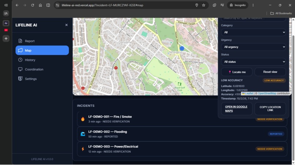Viewport: 295px width, 165px height.
Task: Go to the Coordination section
Action: click(x=42, y=69)
